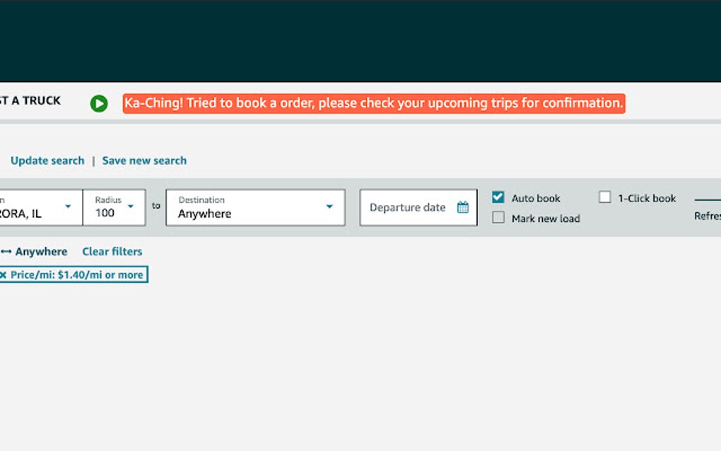
Task: Adjust the Refresh slider line
Action: [x=708, y=200]
